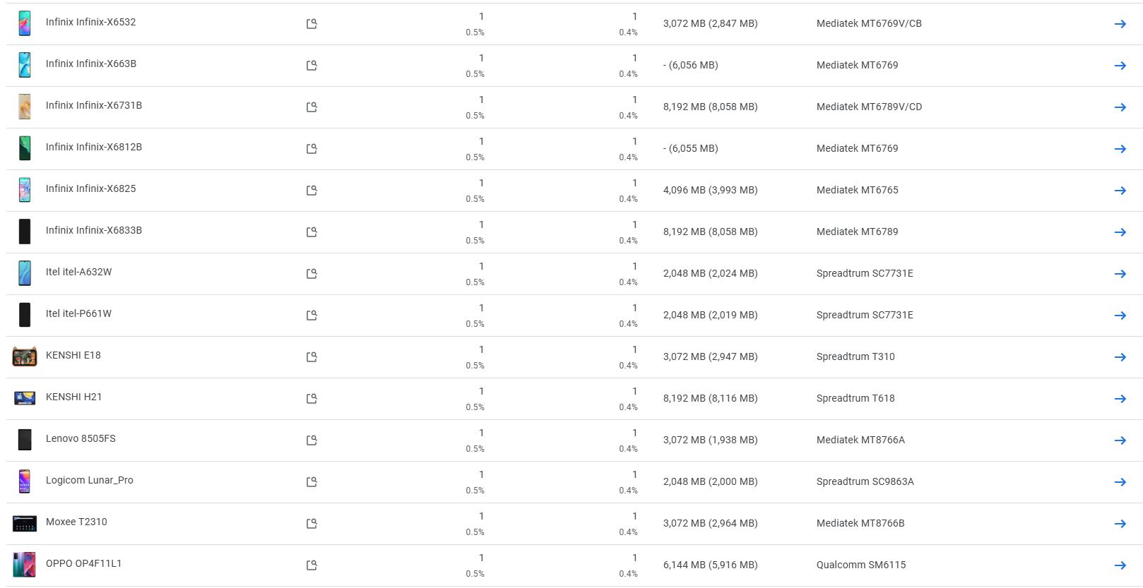1143x588 pixels.
Task: Click the Infinix-X6731B phone thumbnail
Action: tap(25, 107)
